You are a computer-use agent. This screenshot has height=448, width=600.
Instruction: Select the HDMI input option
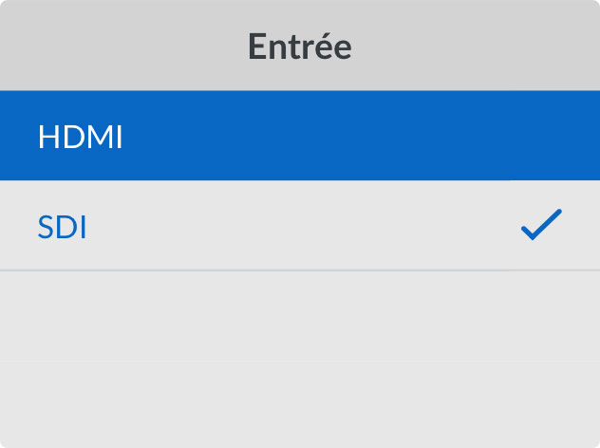[x=300, y=136]
